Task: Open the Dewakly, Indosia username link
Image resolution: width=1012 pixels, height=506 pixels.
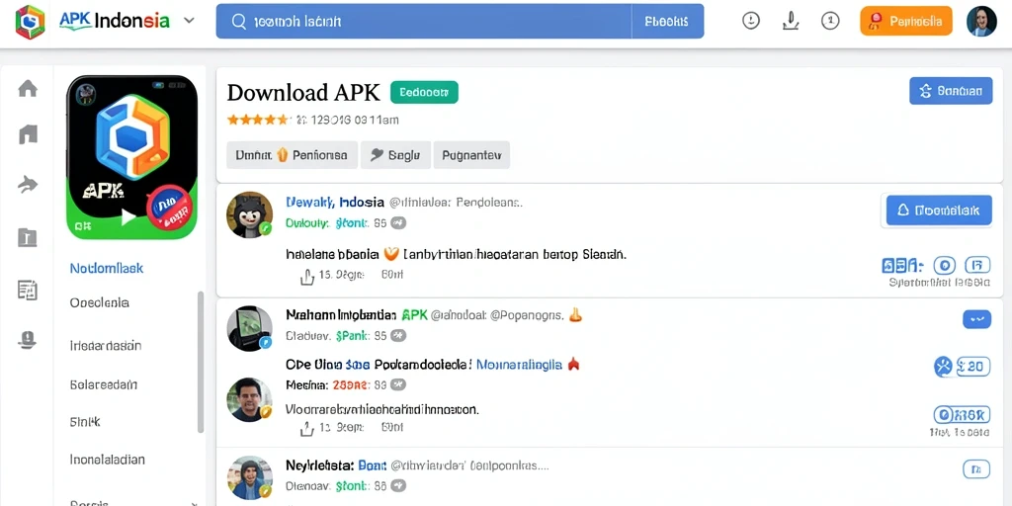Action: coord(335,202)
